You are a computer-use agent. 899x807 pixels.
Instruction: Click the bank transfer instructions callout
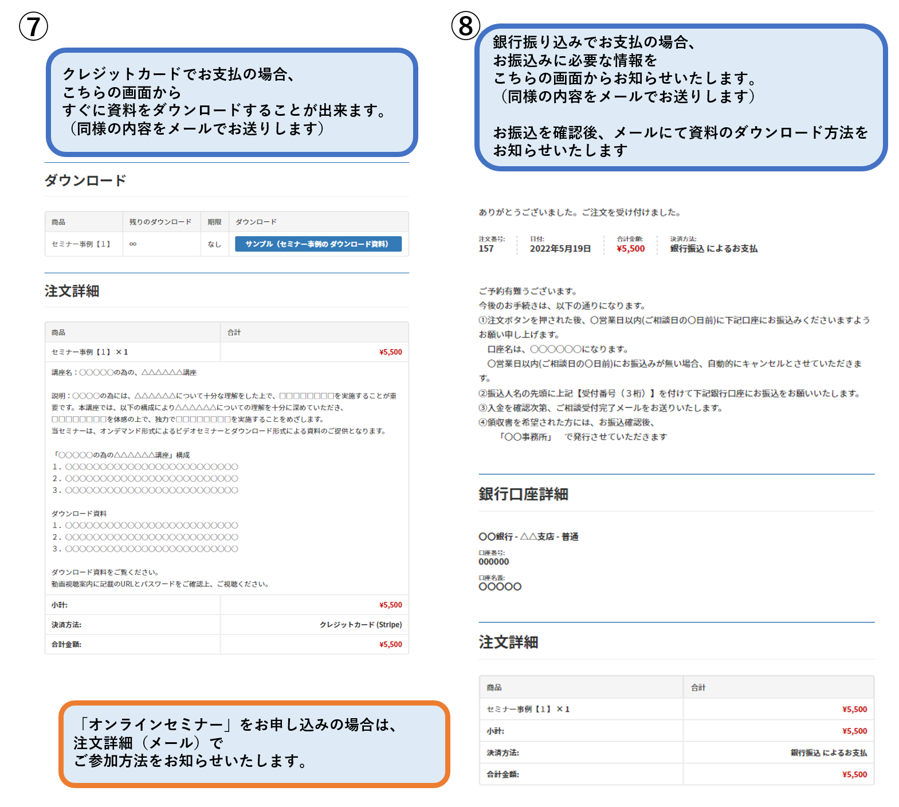point(680,97)
